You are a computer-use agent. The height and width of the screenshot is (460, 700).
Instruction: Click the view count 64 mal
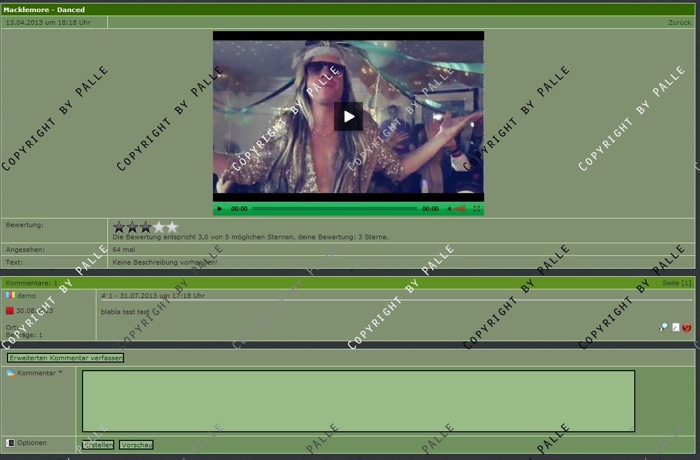click(124, 250)
